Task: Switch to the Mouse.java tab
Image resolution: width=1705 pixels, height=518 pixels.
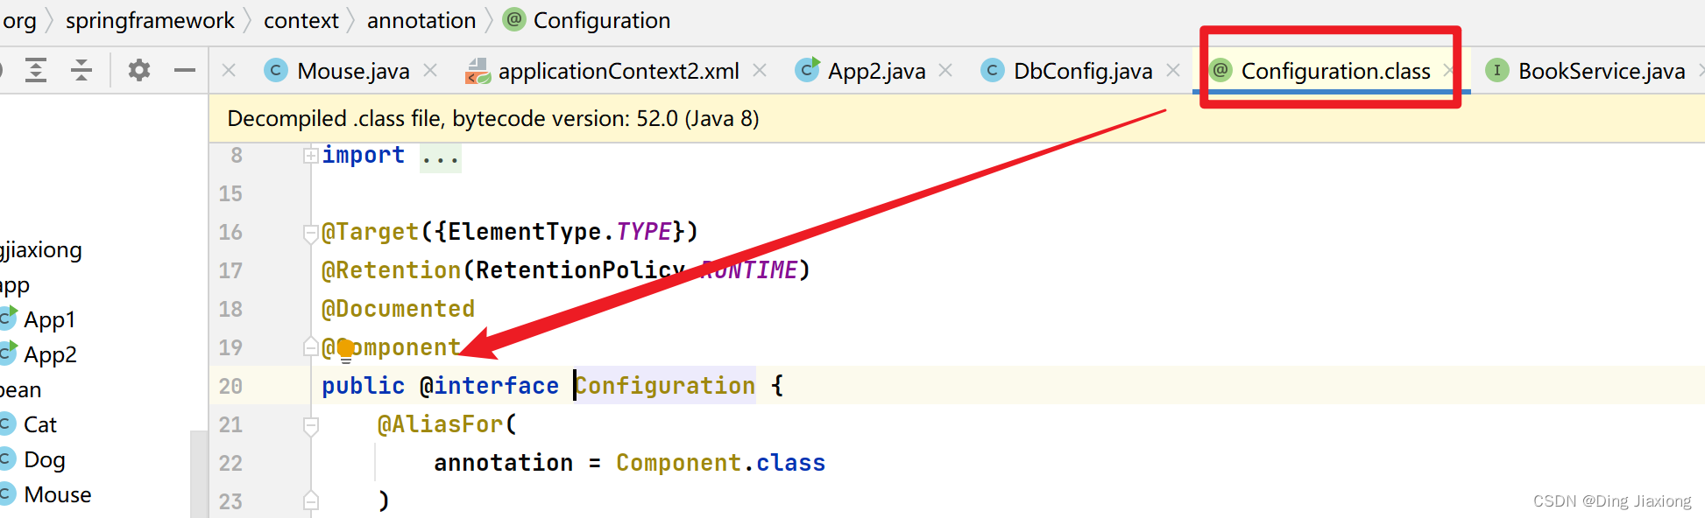Action: (353, 71)
